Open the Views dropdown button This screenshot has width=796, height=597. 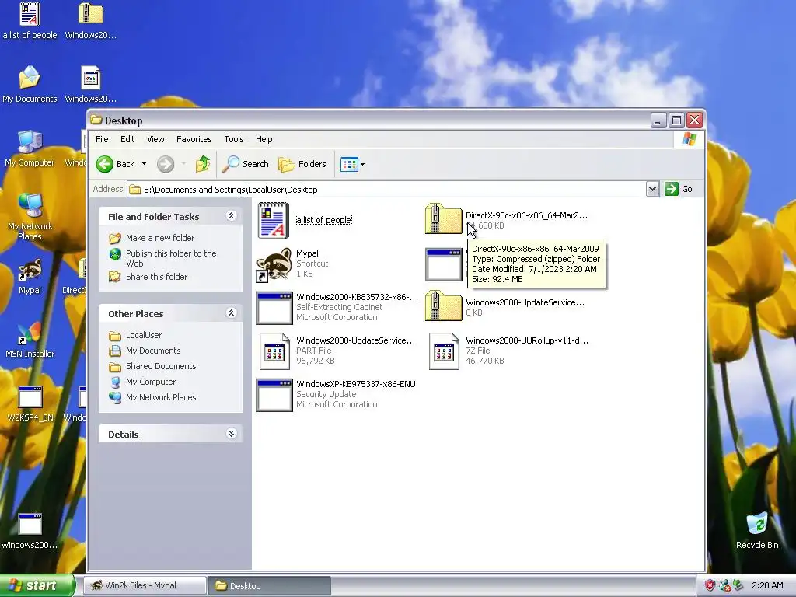[352, 165]
